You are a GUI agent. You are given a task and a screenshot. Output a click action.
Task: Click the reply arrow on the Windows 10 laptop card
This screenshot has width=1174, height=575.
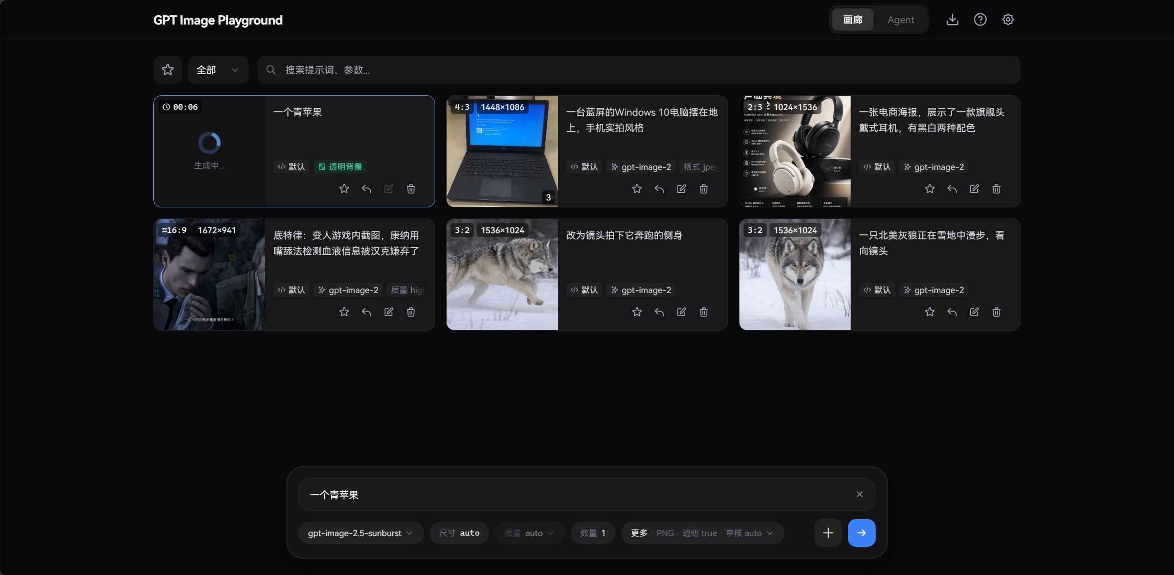tap(659, 189)
